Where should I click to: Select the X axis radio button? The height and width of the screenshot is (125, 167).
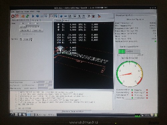click(x=21, y=23)
